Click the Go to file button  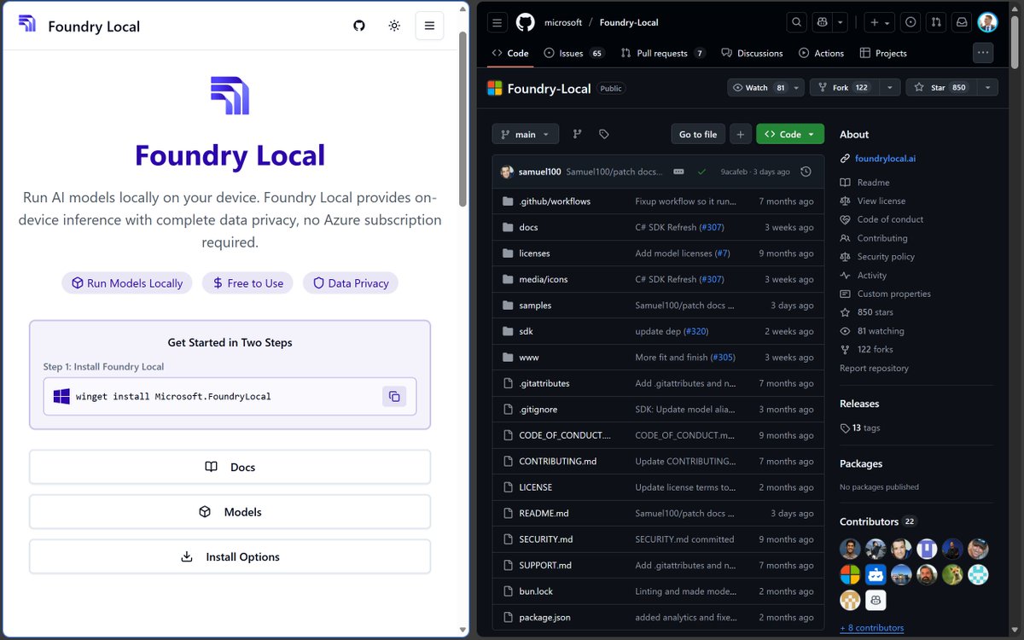click(697, 134)
